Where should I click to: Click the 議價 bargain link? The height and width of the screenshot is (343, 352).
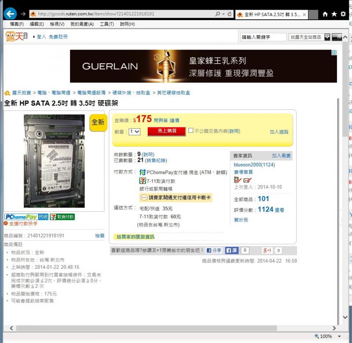[174, 120]
